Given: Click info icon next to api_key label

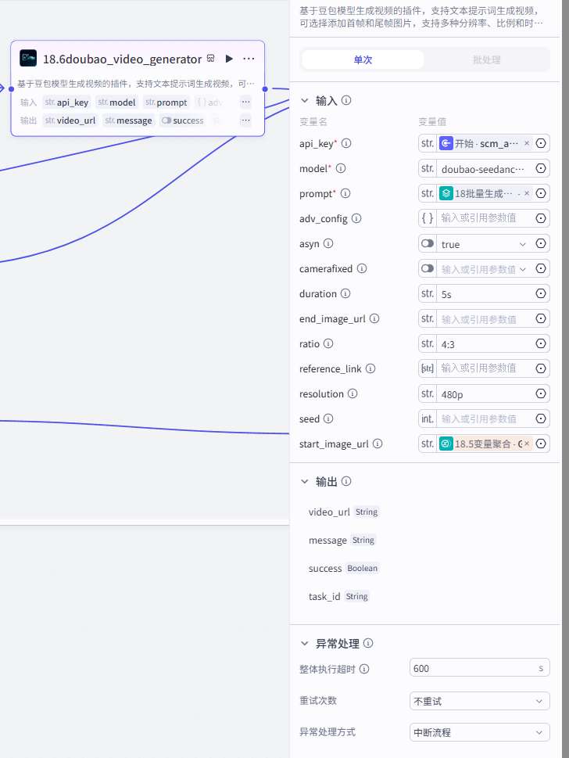Looking at the screenshot, I should [346, 144].
